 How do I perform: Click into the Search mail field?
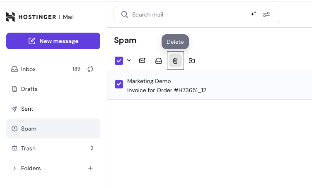click(x=186, y=14)
